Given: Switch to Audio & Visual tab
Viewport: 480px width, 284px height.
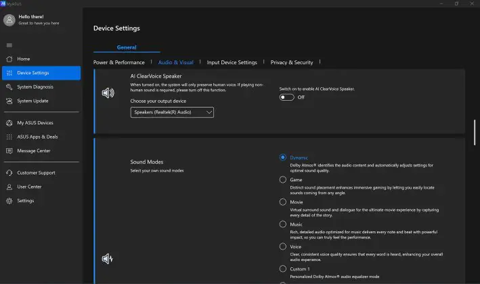Looking at the screenshot, I should tap(176, 62).
